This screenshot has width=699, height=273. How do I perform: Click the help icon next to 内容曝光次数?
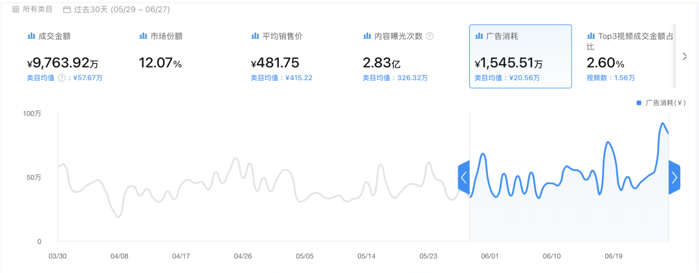[430, 36]
